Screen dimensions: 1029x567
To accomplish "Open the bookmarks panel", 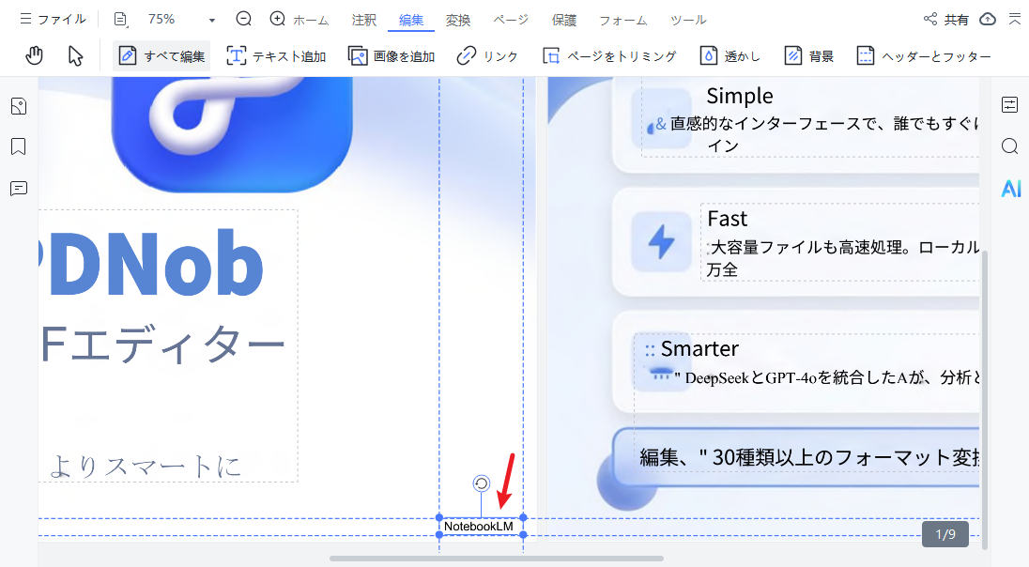I will click(x=18, y=146).
